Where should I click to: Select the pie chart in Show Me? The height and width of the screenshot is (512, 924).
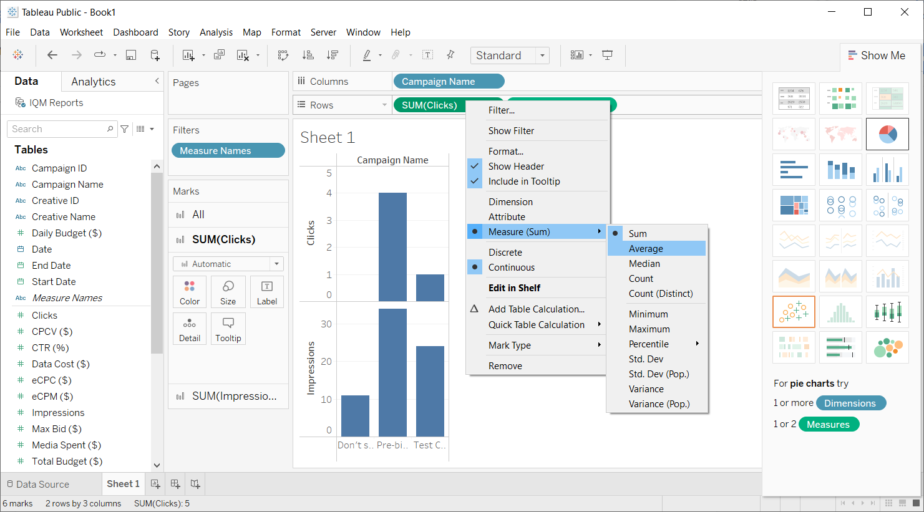tap(887, 134)
